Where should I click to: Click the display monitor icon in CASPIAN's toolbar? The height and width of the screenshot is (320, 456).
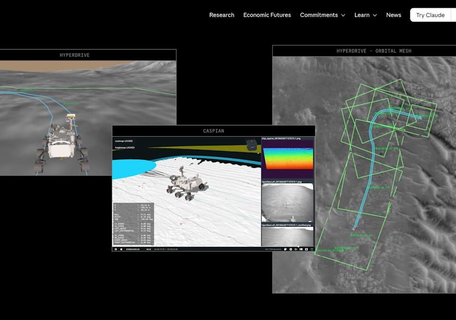pyautogui.click(x=296, y=249)
